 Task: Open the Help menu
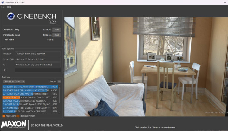pos(9,7)
